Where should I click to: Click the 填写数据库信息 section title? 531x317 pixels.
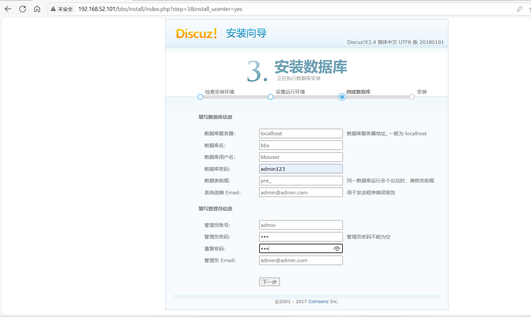pos(215,117)
